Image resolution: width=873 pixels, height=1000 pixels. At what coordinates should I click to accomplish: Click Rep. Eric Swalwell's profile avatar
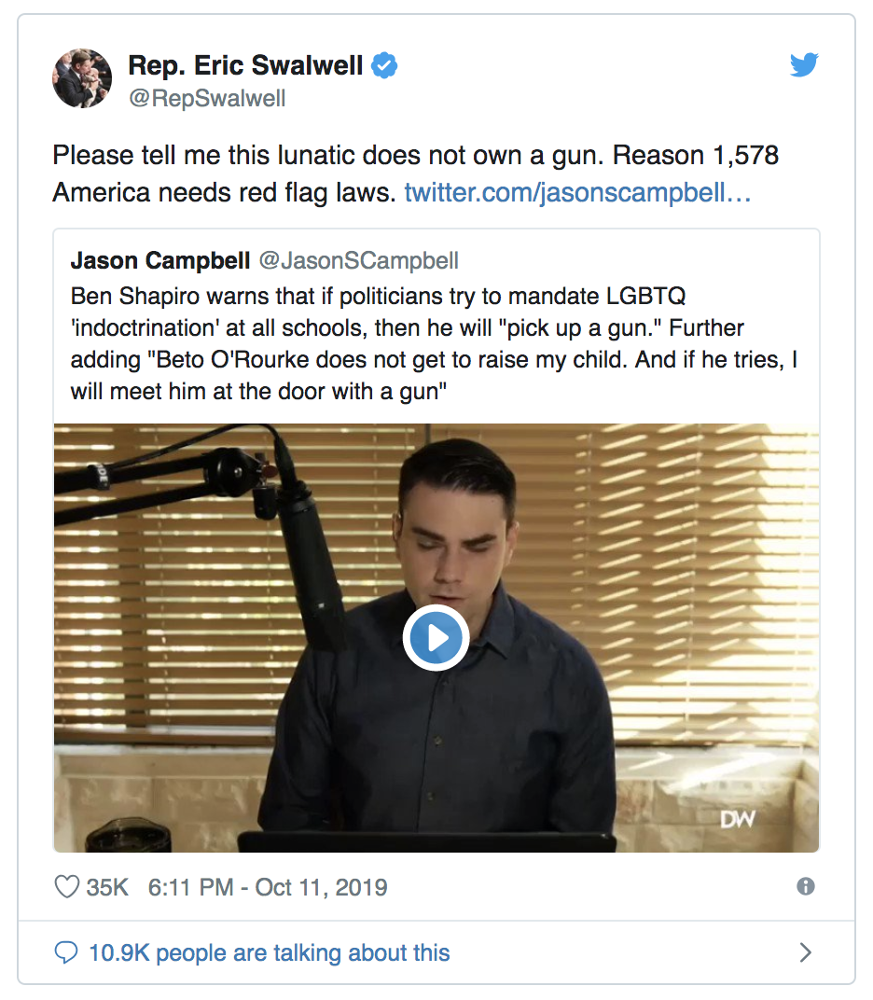coord(82,79)
